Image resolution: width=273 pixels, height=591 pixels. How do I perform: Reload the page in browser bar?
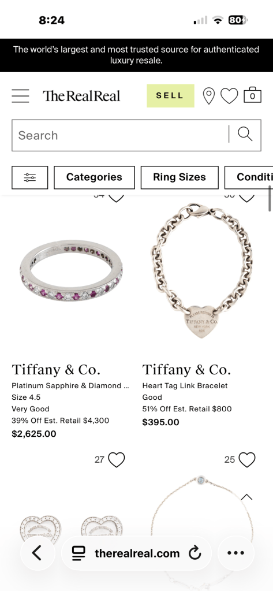click(195, 553)
